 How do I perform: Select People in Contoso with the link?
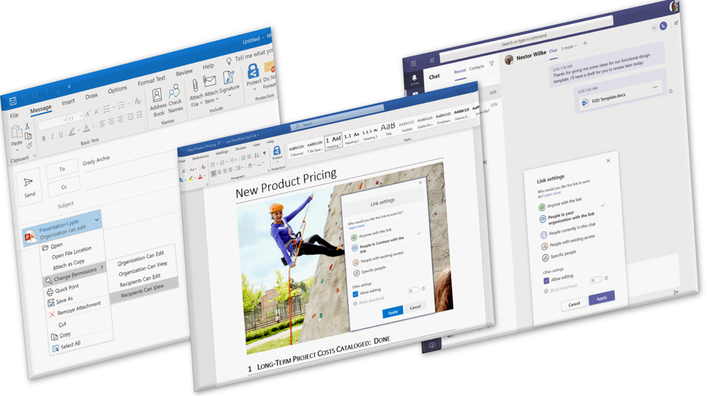click(x=379, y=245)
